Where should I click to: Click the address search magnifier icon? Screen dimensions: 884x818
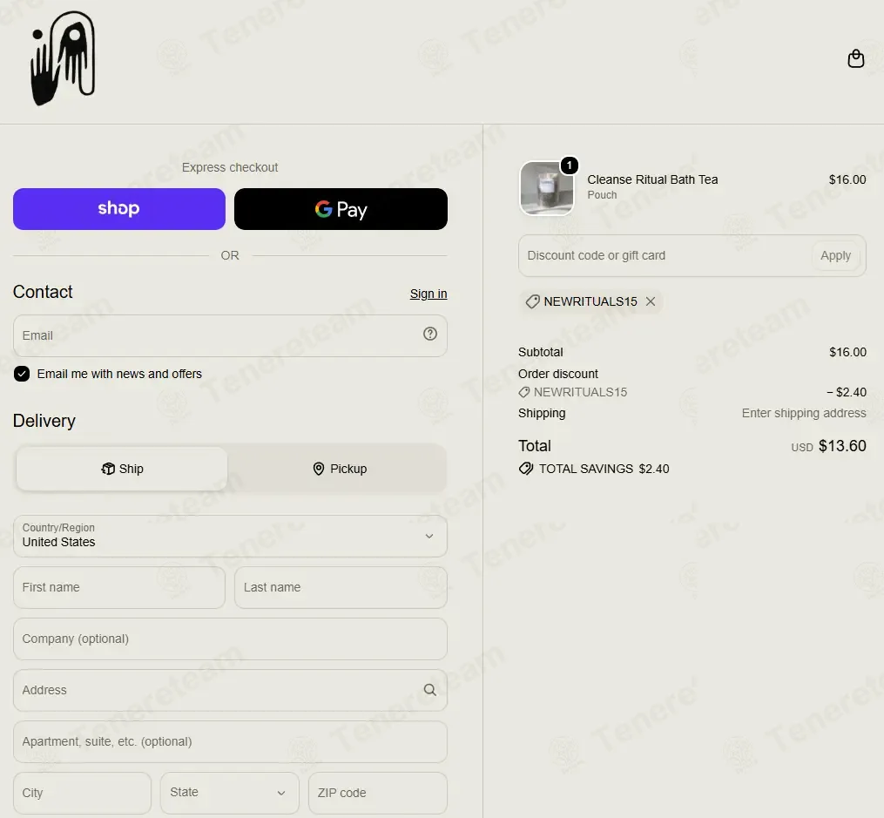(x=430, y=690)
